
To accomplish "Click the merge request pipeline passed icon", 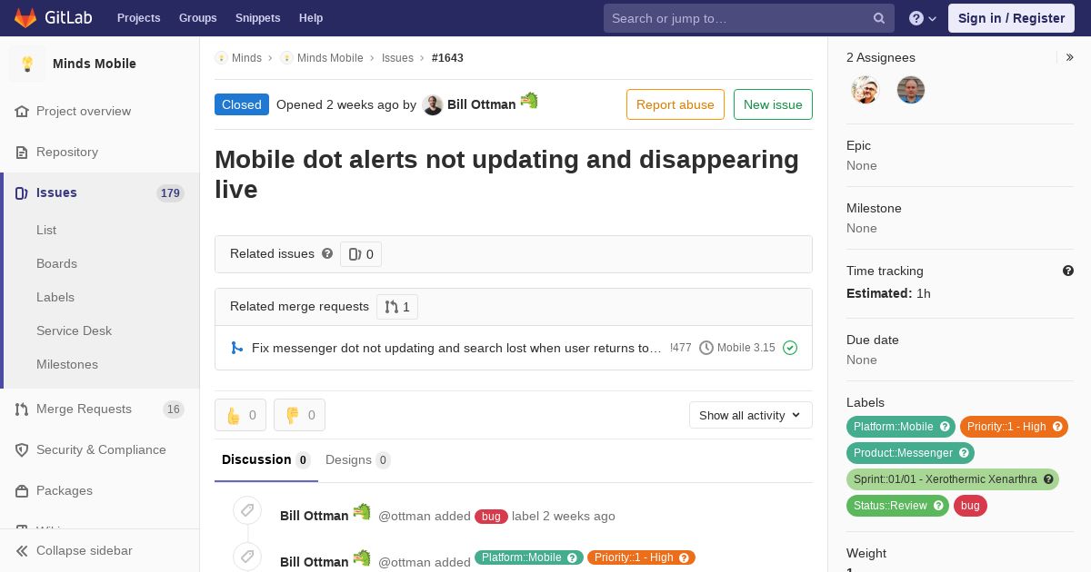I will (790, 348).
